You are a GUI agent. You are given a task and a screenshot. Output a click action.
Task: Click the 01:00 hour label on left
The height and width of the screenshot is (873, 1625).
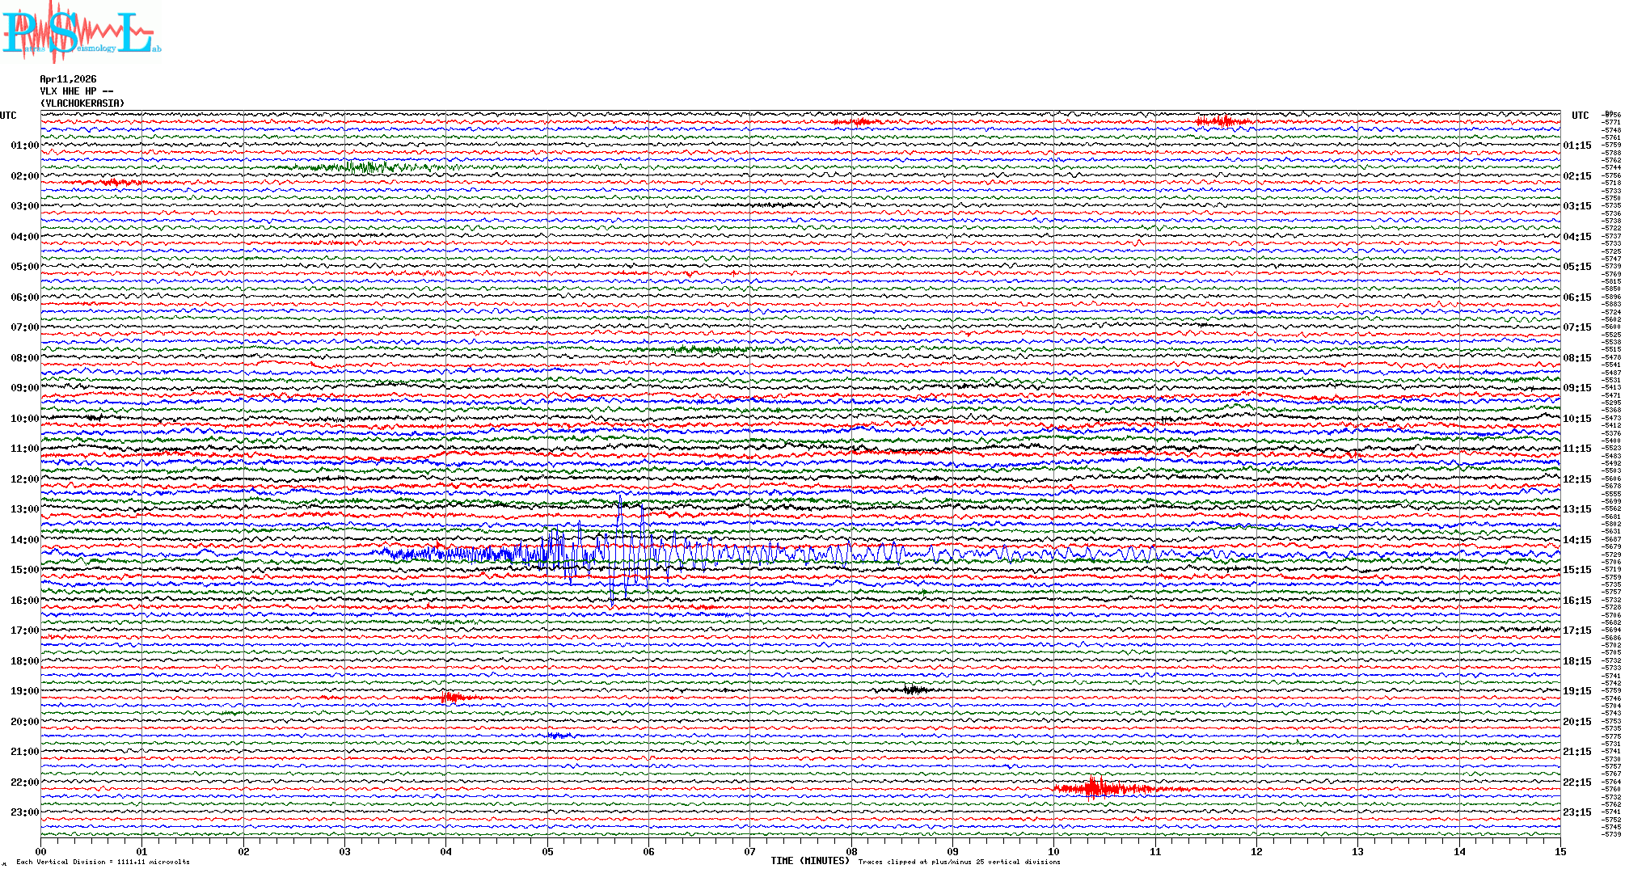pyautogui.click(x=24, y=145)
